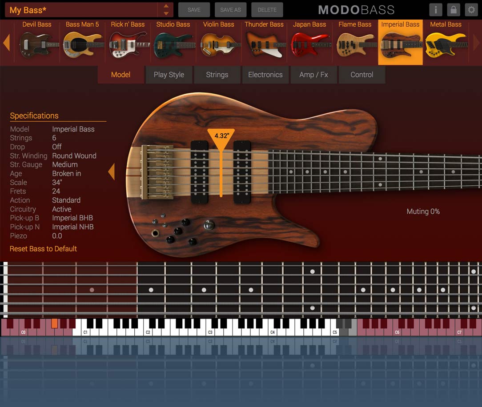Open the settings gear icon
Image resolution: width=482 pixels, height=407 pixels.
tap(471, 9)
